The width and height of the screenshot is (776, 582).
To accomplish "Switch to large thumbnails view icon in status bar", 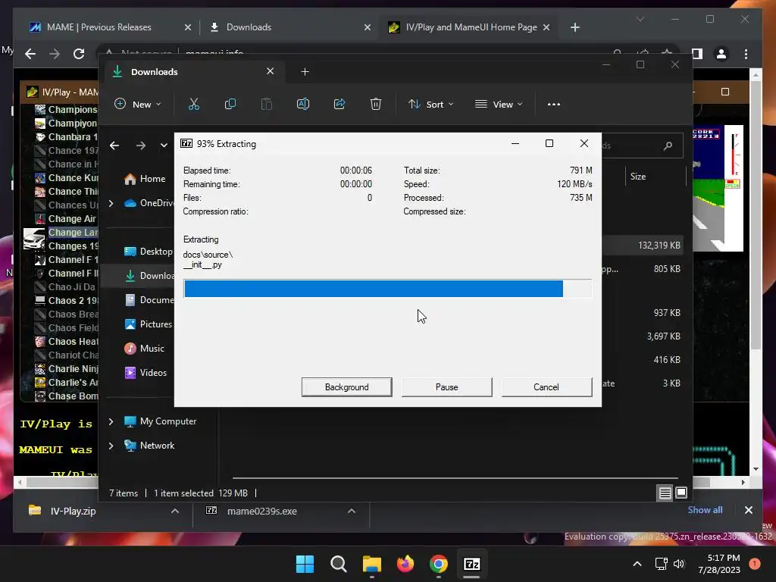I will click(x=681, y=493).
